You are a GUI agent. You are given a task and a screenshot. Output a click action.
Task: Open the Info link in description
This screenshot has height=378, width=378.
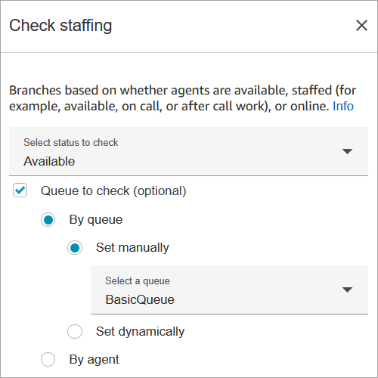click(343, 106)
